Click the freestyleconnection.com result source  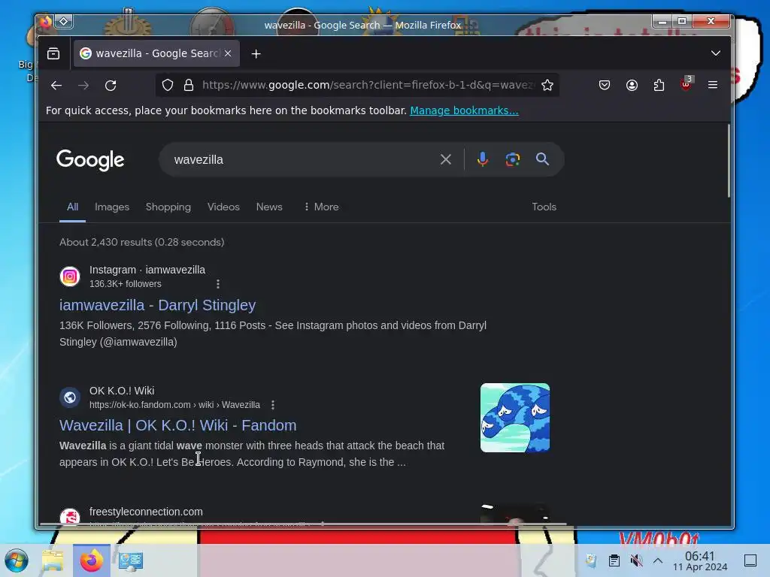click(146, 512)
